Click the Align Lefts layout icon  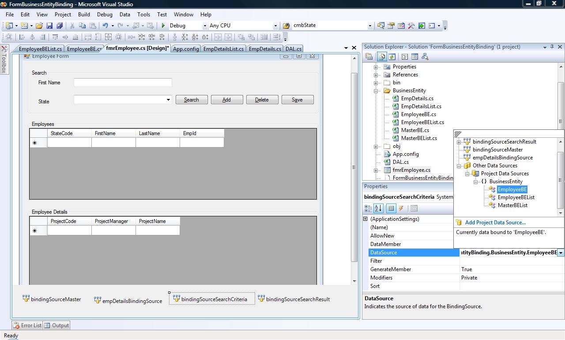21,37
